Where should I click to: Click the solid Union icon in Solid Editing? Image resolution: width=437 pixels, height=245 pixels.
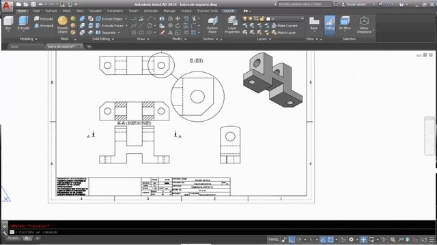[x=82, y=18]
